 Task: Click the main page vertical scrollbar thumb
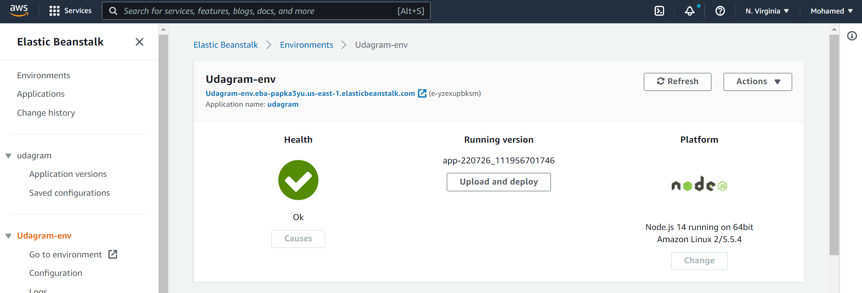pos(834,145)
